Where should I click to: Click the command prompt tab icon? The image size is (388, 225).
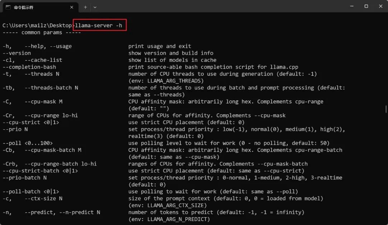(x=8, y=7)
